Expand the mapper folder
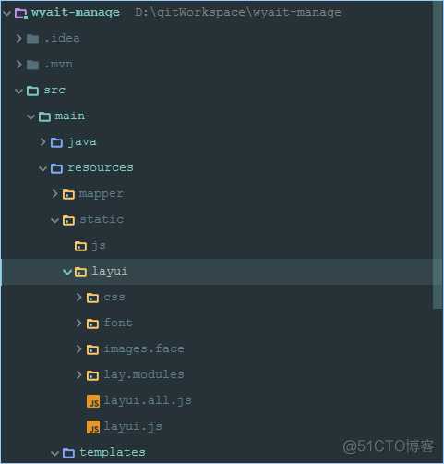The height and width of the screenshot is (464, 444). click(x=54, y=194)
